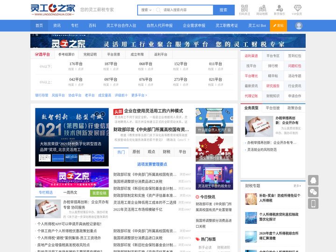Open the VIP会员 diamond icon
Viewport: 336px width, 252px height.
click(x=297, y=10)
